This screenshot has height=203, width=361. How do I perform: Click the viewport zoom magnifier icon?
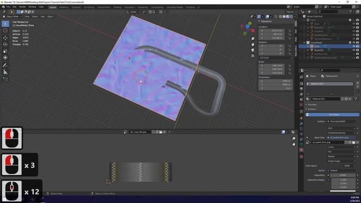tap(253, 39)
